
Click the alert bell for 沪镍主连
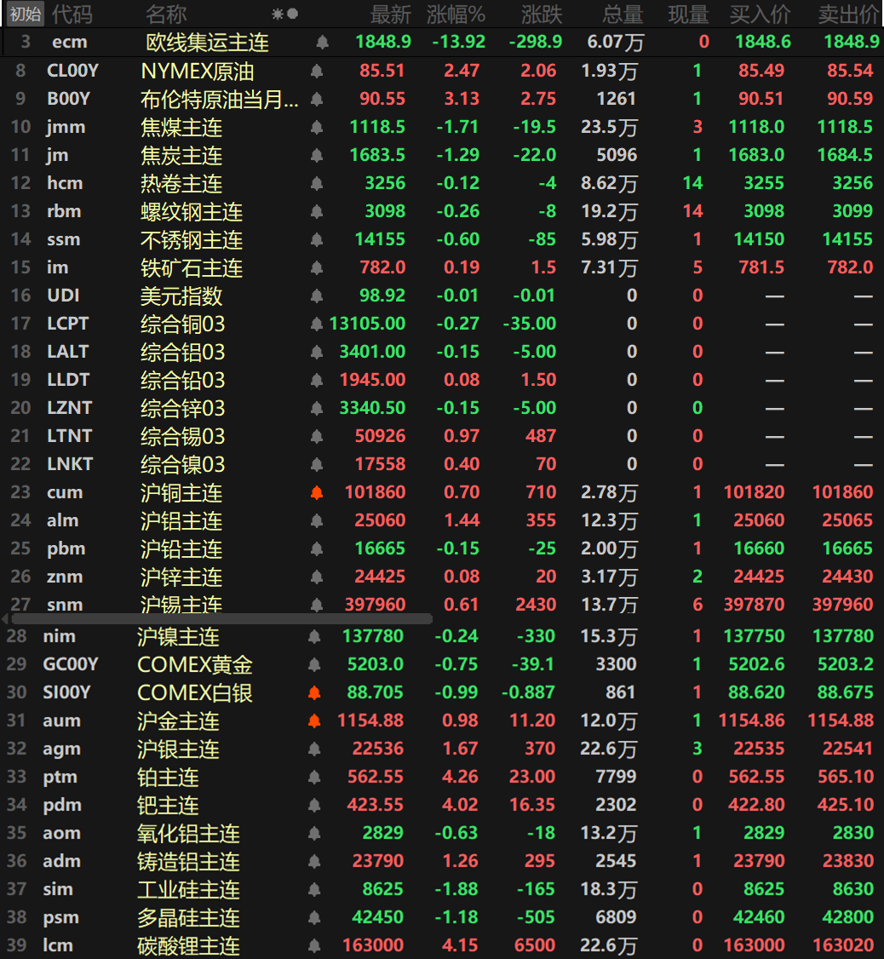(x=313, y=635)
